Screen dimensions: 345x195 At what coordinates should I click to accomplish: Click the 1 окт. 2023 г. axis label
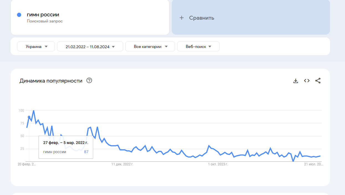[218, 164]
